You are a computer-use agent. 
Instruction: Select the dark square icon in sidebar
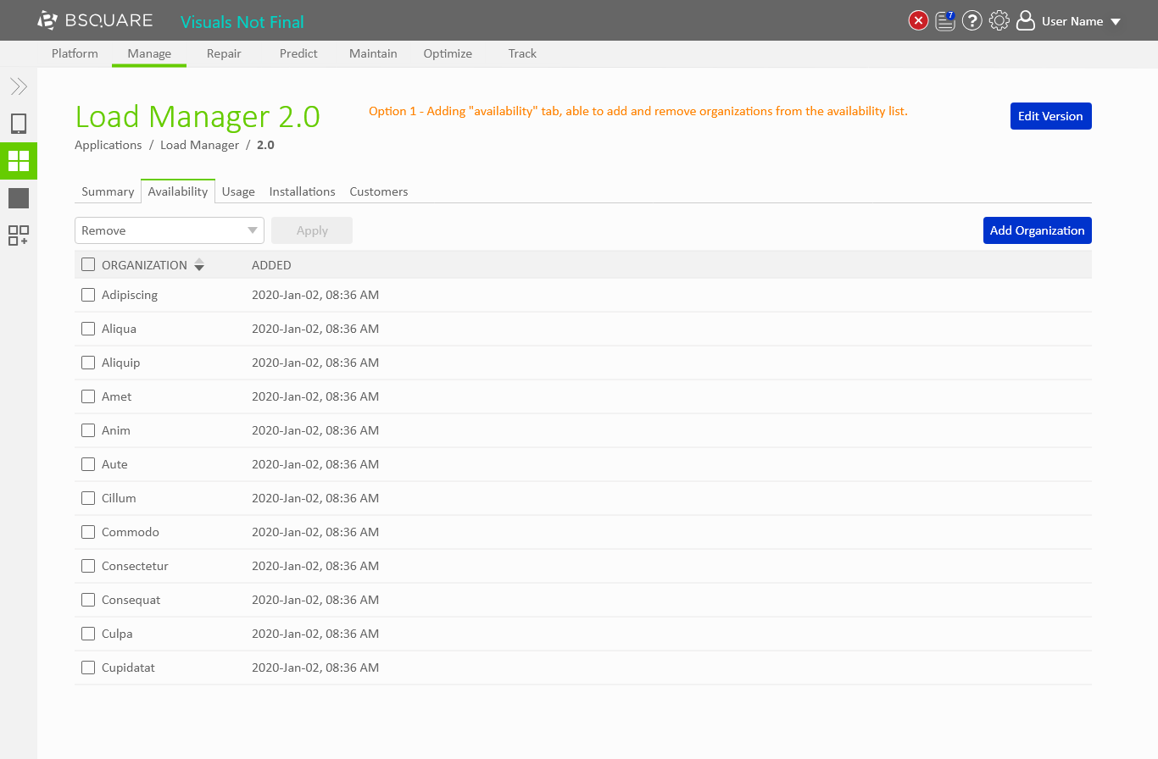(19, 198)
